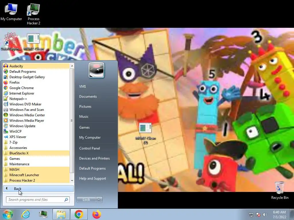This screenshot has width=294, height=220.
Task: Open Internet Explorer from the taskbar
Action: tap(26, 214)
